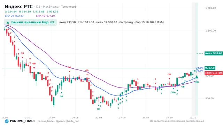Viewport: 223px width, 125px height.
Task: Click the large green arrow signal marker at the latest bar
Action: (x=197, y=77)
